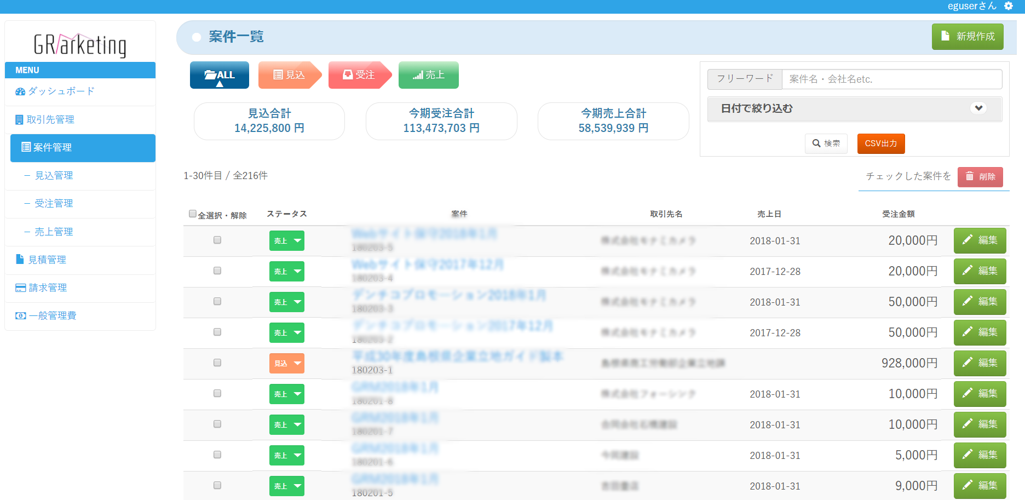Click the new document icon on 新規作成
The height and width of the screenshot is (500, 1025).
[945, 36]
